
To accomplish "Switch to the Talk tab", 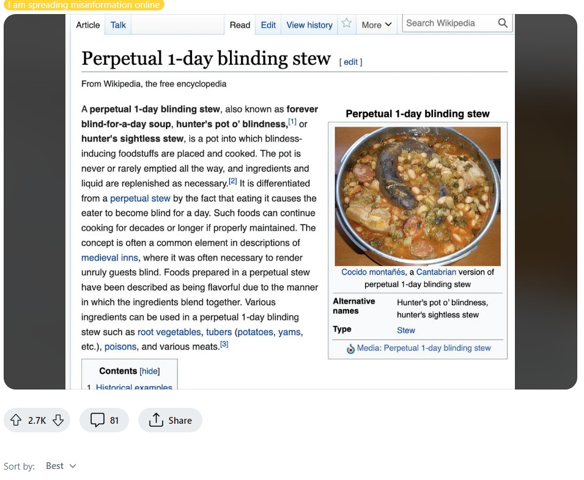I will [x=118, y=25].
